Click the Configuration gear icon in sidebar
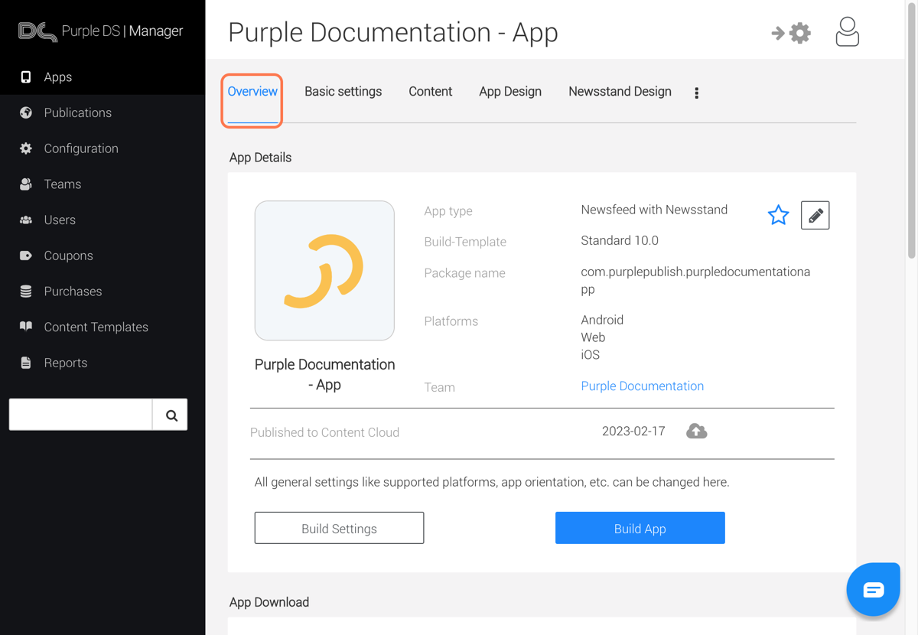Screen dimensions: 918x635 coord(26,148)
